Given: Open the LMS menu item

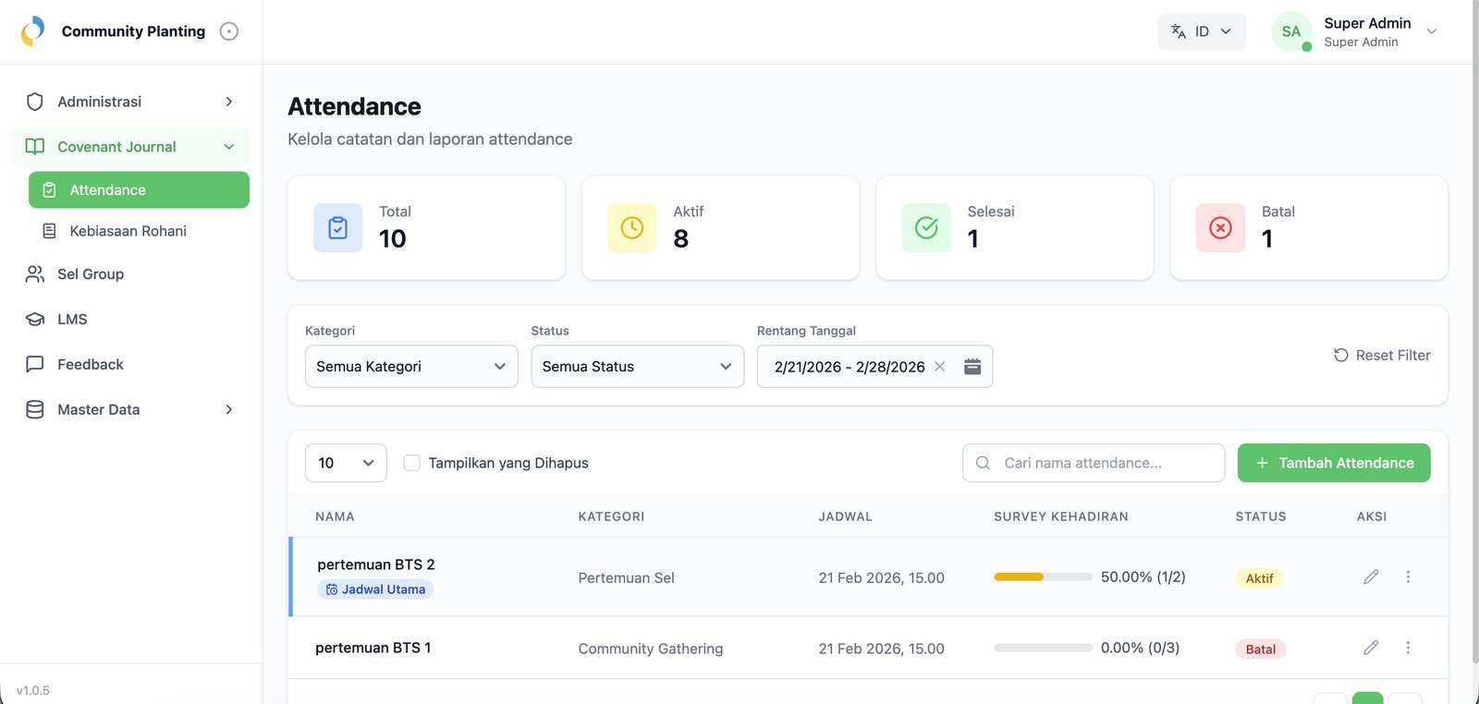Looking at the screenshot, I should (130, 320).
